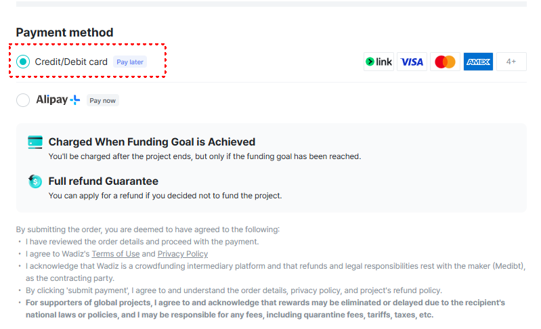
Task: Click "Charged When Funding Goal is Achieved" heading
Action: 152,142
